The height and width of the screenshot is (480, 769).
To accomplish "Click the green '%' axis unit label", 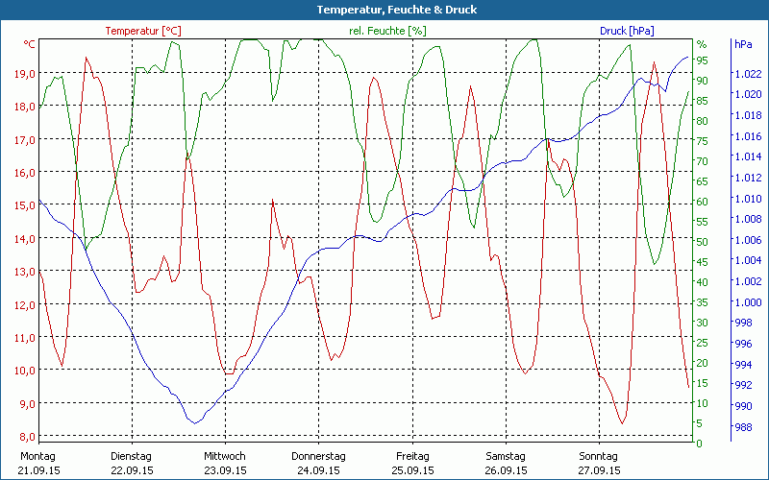I will (702, 44).
